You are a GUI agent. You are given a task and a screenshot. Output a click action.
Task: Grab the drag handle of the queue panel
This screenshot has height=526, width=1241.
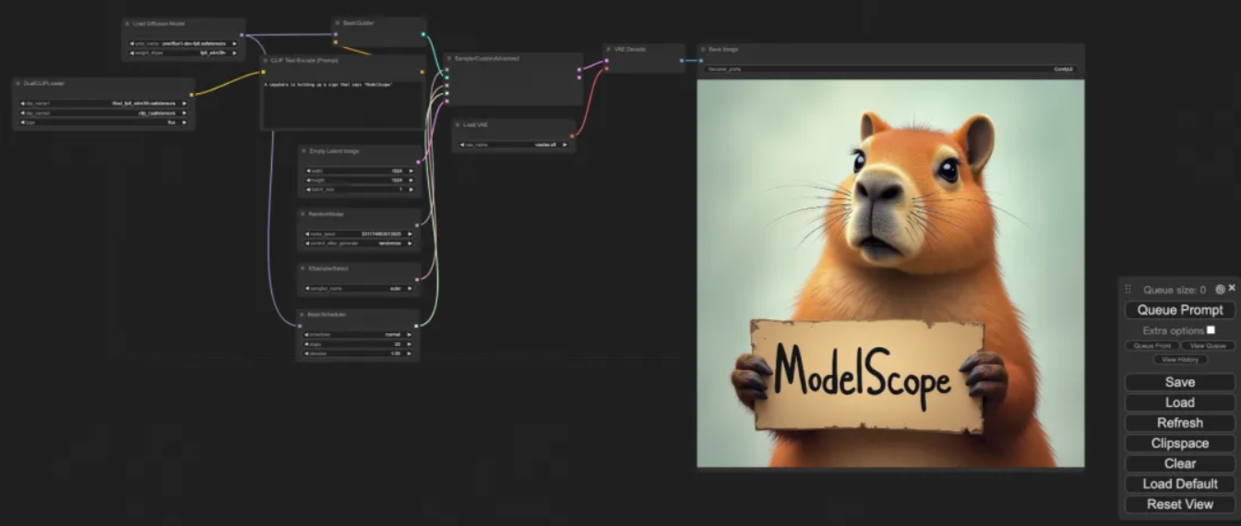tap(1128, 289)
